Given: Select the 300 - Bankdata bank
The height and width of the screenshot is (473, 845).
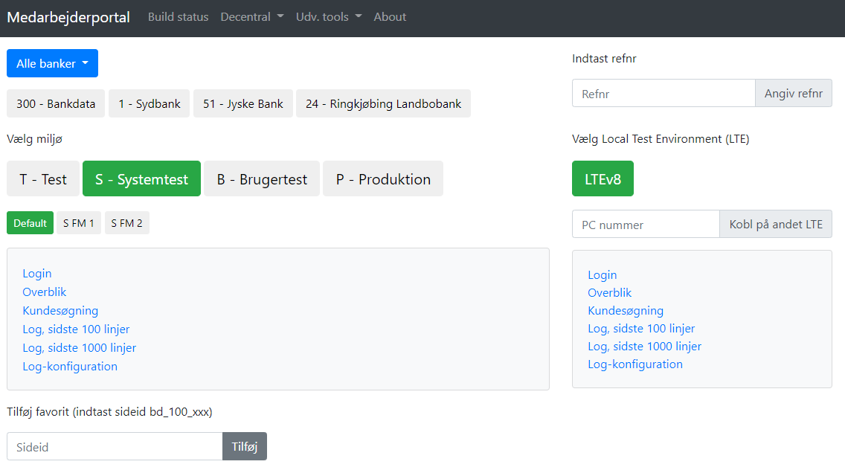Looking at the screenshot, I should (x=56, y=104).
